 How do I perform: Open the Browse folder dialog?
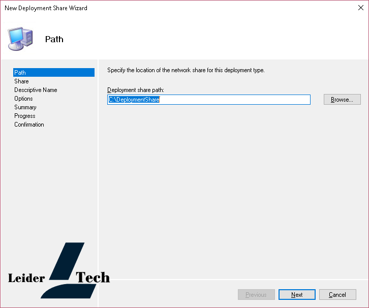pos(342,100)
